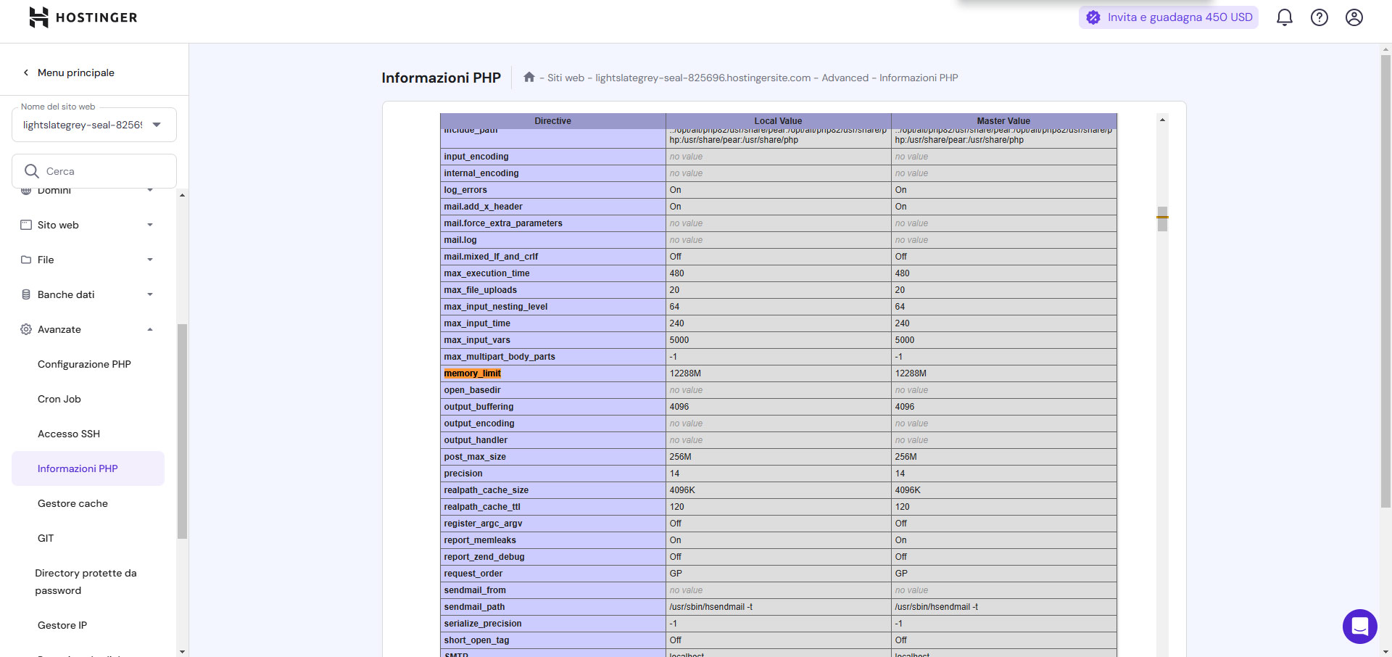Click max_execution_time directive cell

[552, 273]
